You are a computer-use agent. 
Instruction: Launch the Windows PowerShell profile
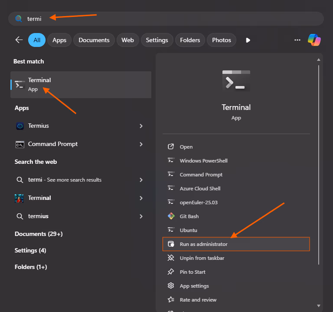236,161
